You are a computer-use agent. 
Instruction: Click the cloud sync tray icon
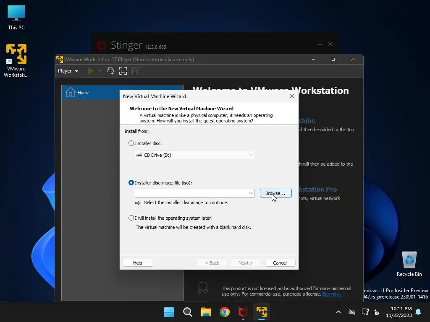point(352,312)
